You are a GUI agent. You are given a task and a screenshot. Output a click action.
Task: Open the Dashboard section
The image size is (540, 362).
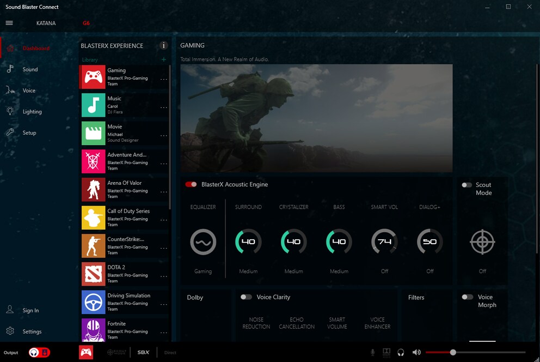tap(36, 49)
